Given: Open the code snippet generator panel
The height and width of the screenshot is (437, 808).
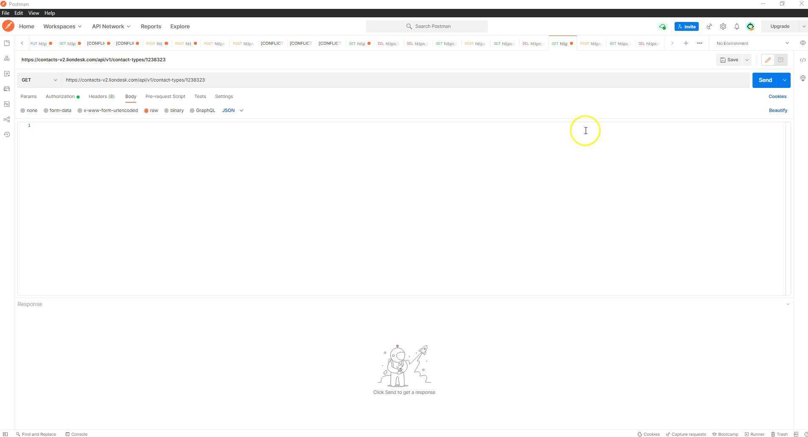Looking at the screenshot, I should [802, 60].
